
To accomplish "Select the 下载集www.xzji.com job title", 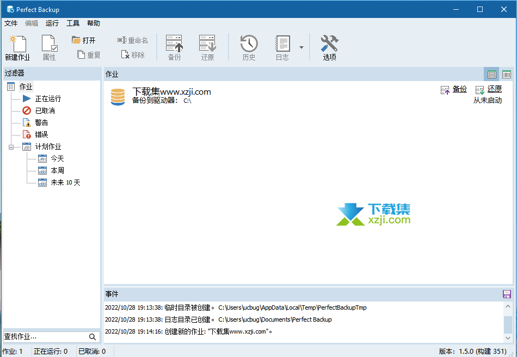I will pos(171,91).
